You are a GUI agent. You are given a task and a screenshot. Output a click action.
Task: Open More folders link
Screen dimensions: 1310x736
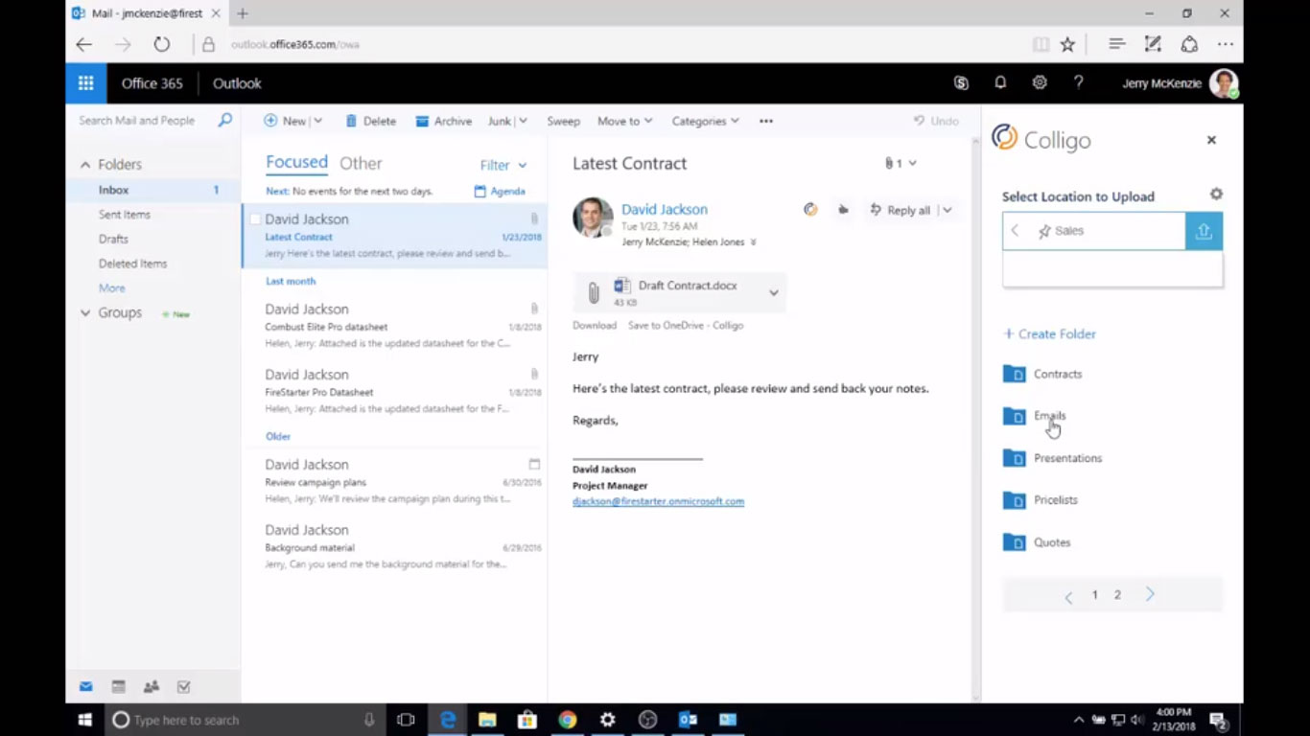[111, 288]
